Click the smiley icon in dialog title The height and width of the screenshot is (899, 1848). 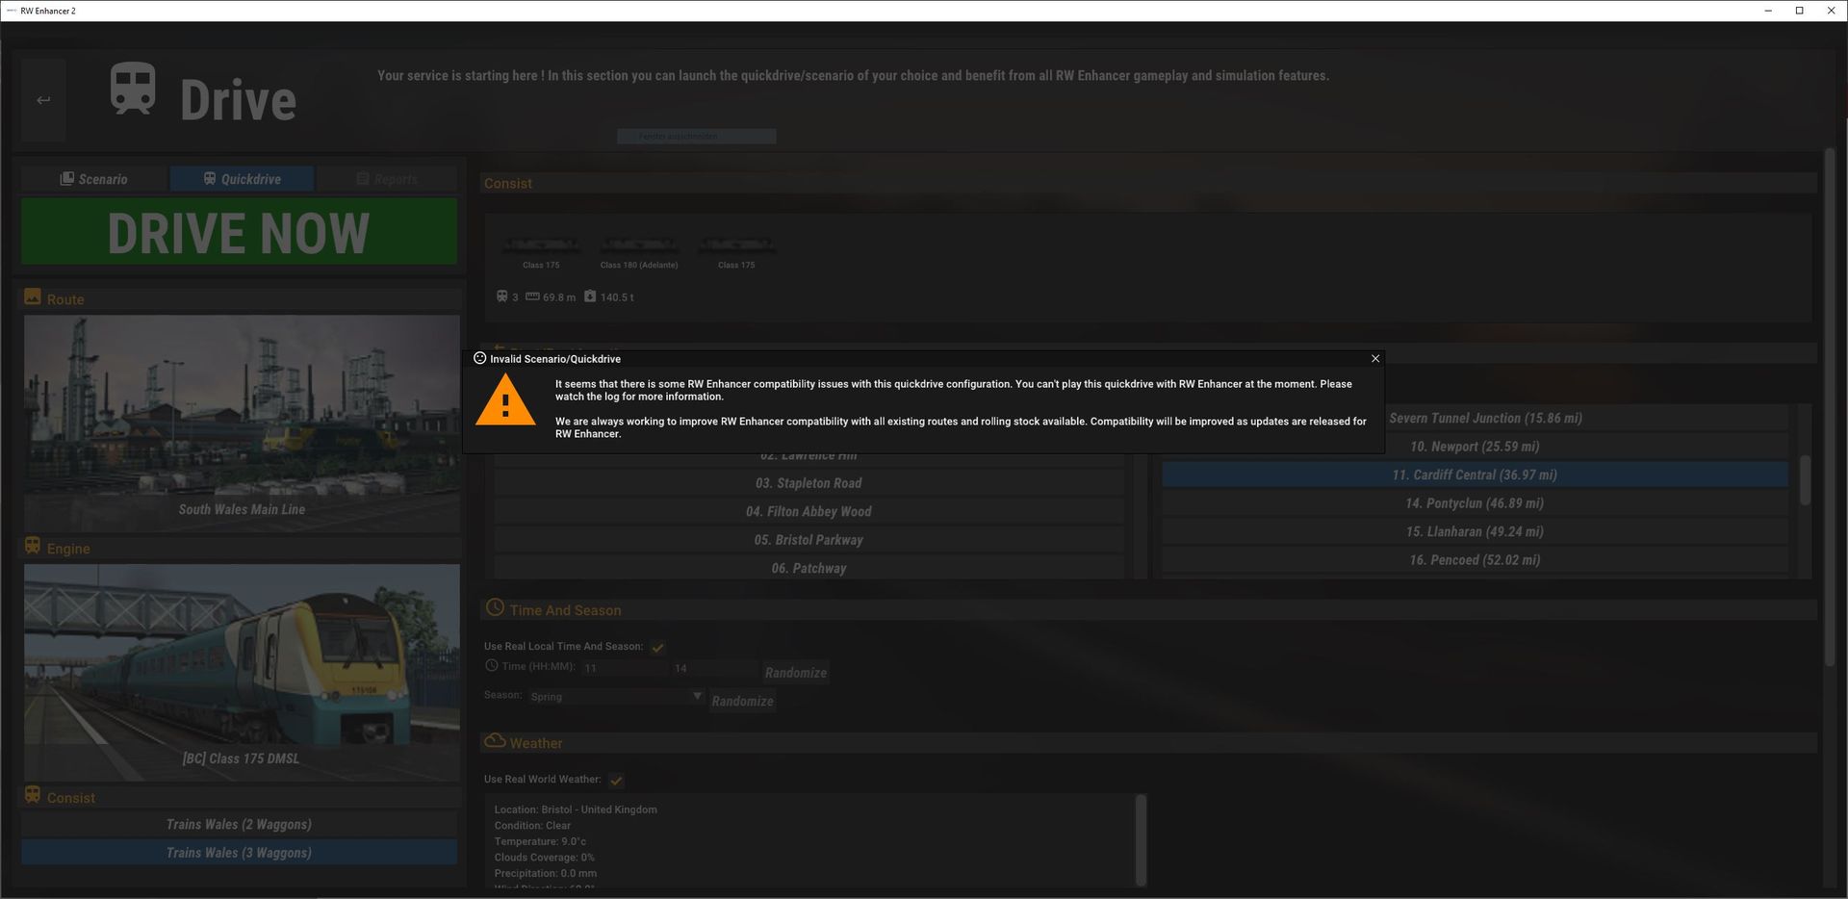(479, 358)
